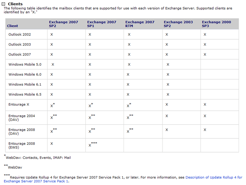
Task: Click Windows Mobile 5.0 X under Exchange 2007 SP2
Action: (x=53, y=64)
